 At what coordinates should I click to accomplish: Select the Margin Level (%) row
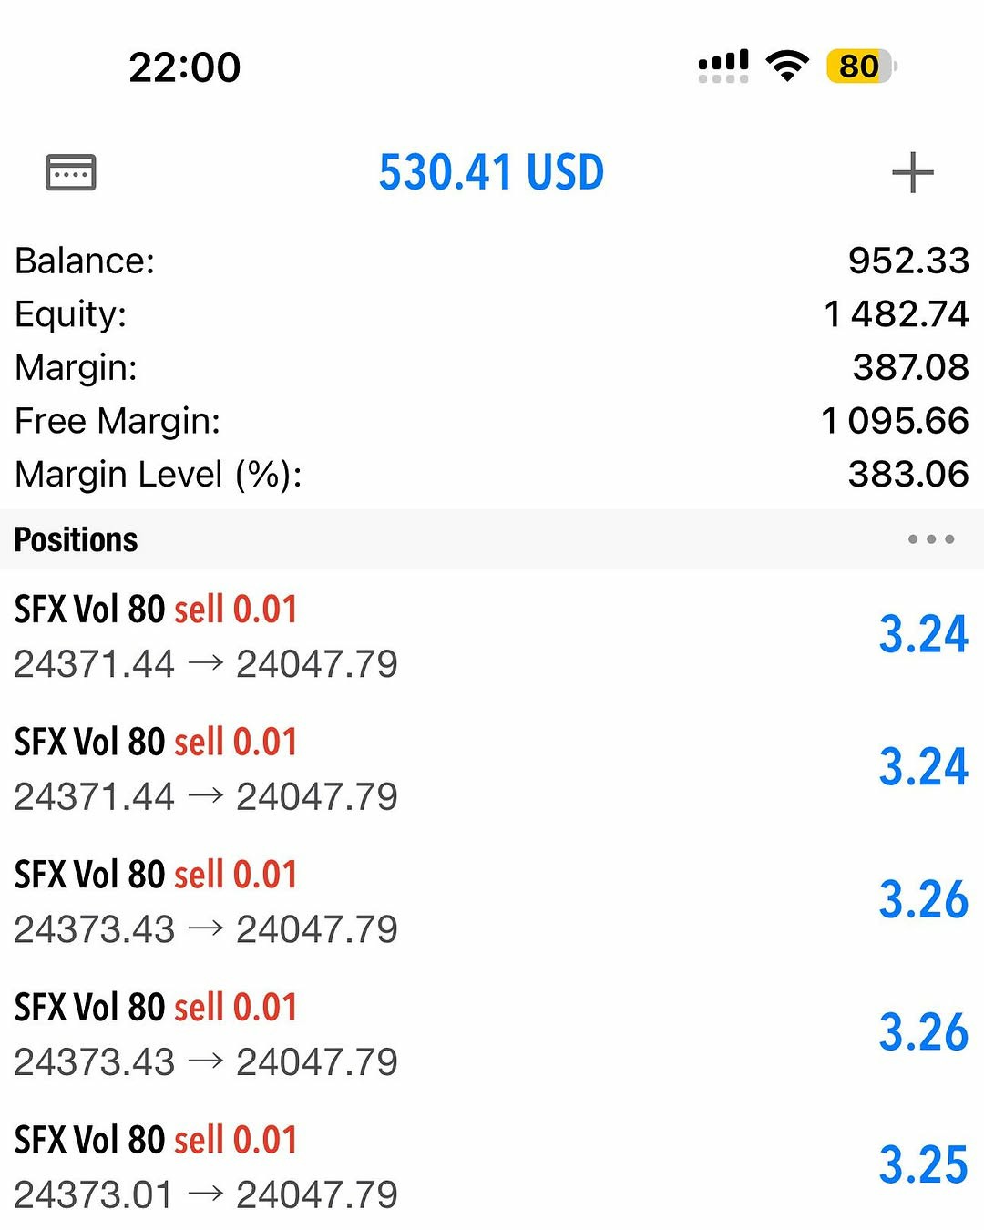[492, 475]
